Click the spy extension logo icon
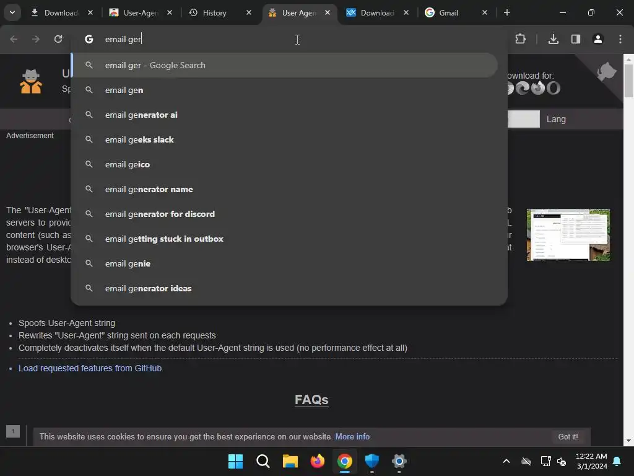634x476 pixels. pyautogui.click(x=31, y=81)
